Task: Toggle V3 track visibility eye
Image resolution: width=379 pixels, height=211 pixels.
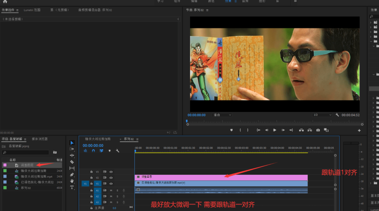Action: tap(111, 172)
